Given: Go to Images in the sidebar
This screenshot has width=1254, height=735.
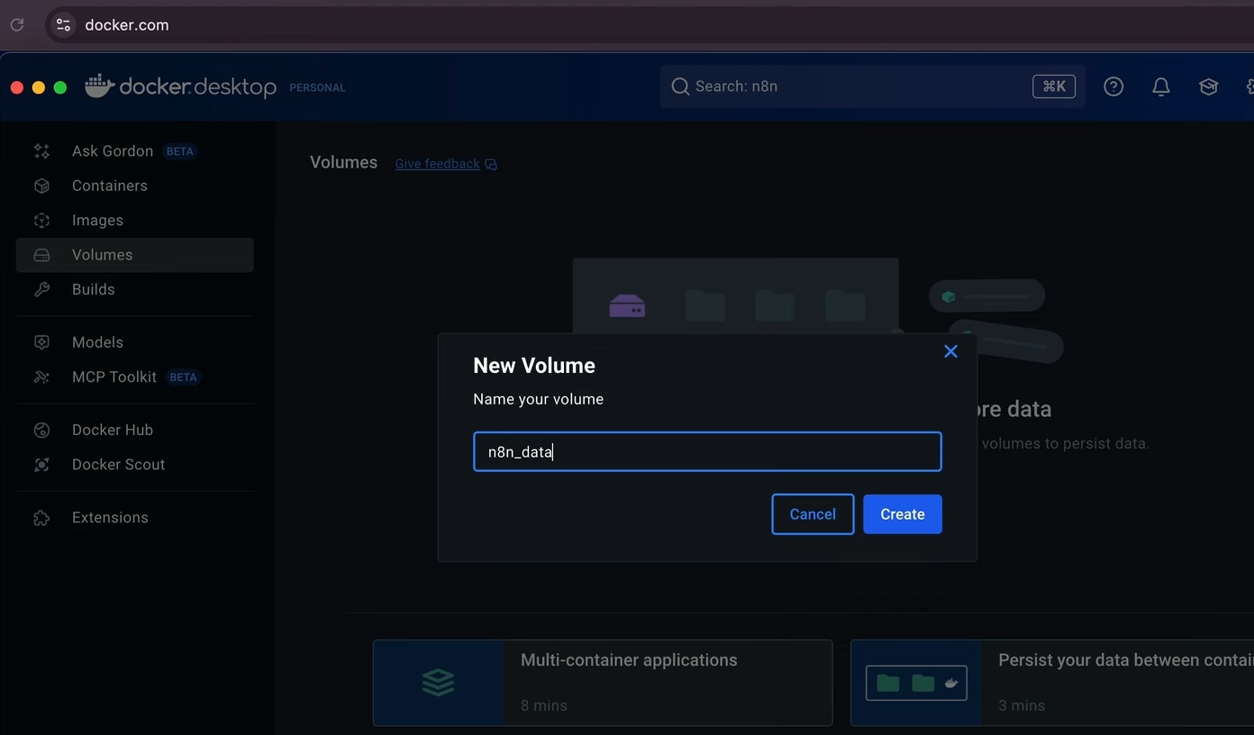Looking at the screenshot, I should coord(134,221).
